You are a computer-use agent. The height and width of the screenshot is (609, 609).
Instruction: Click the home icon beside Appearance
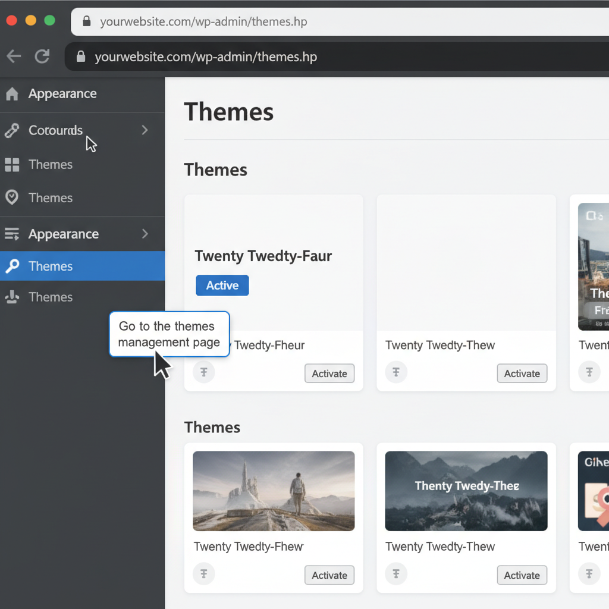coord(12,93)
